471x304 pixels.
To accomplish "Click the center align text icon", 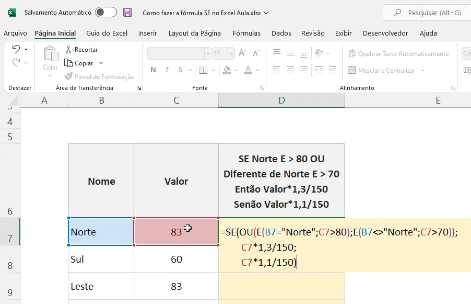I will (290, 70).
